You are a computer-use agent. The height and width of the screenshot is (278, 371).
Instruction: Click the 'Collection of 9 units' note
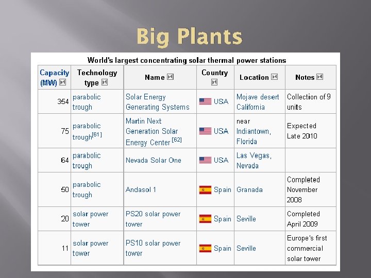[x=309, y=102]
